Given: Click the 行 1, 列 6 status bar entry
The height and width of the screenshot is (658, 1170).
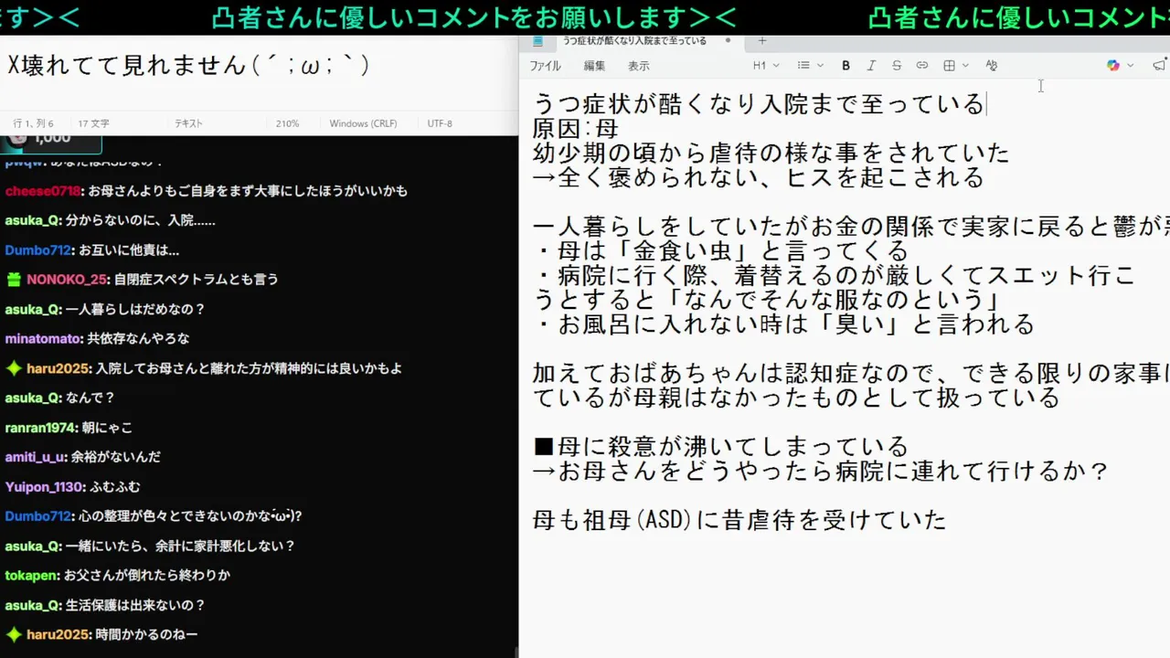Looking at the screenshot, I should pyautogui.click(x=33, y=123).
